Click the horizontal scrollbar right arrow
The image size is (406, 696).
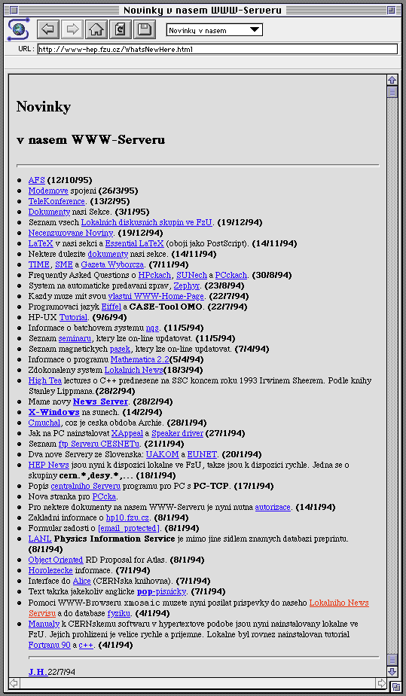(380, 682)
